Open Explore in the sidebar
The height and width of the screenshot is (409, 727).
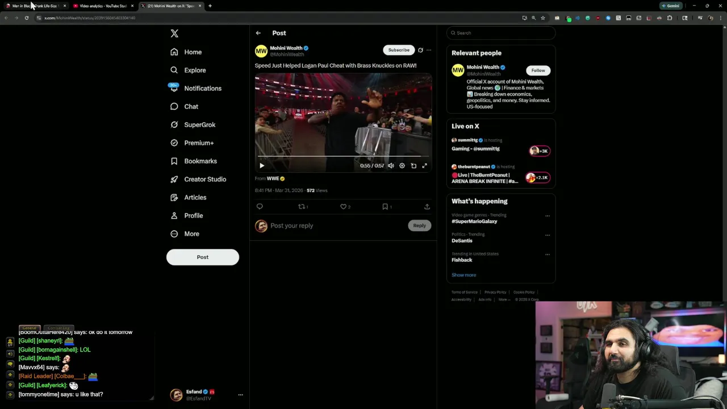click(x=188, y=70)
